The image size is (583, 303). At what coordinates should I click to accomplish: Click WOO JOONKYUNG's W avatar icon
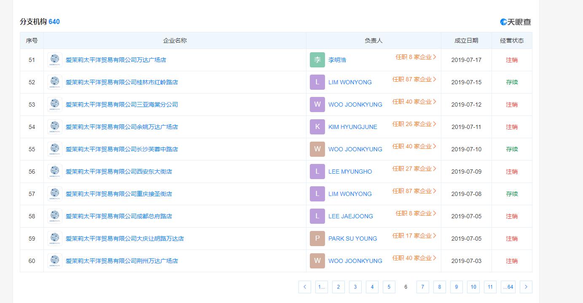pyautogui.click(x=317, y=104)
